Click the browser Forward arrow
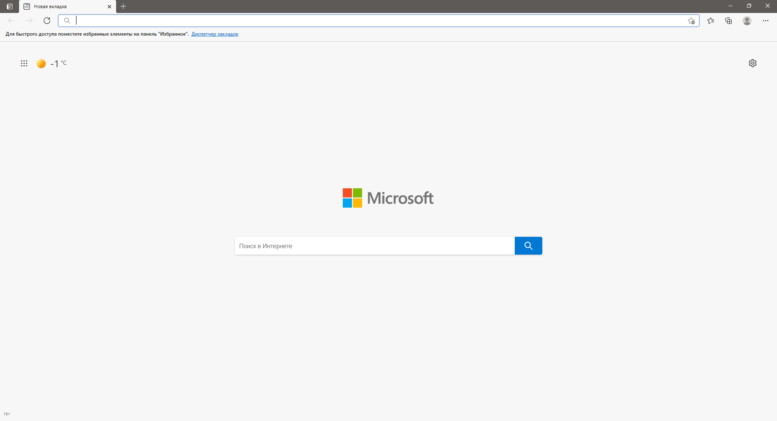This screenshot has width=777, height=421. 29,21
